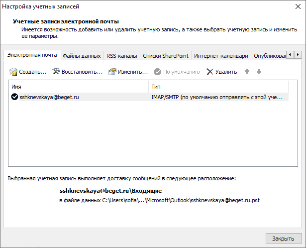Move account down with the down arrow
This screenshot has width=306, height=248.
259,72
